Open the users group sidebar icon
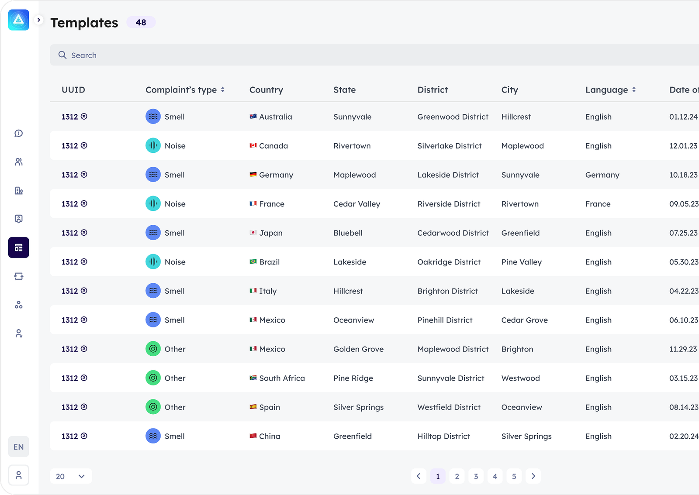The image size is (699, 495). [x=18, y=162]
